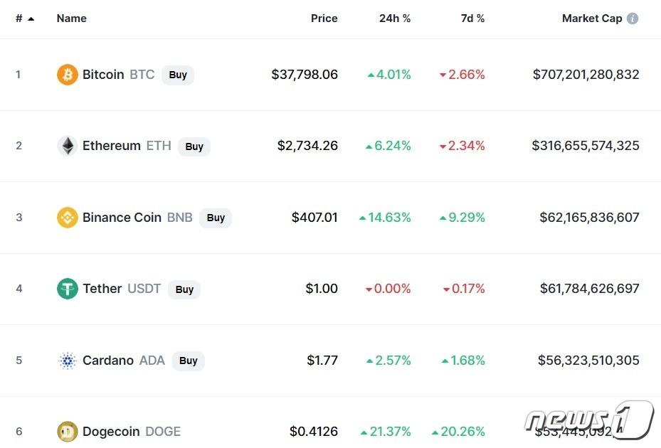Open the Cardano name link

[108, 361]
